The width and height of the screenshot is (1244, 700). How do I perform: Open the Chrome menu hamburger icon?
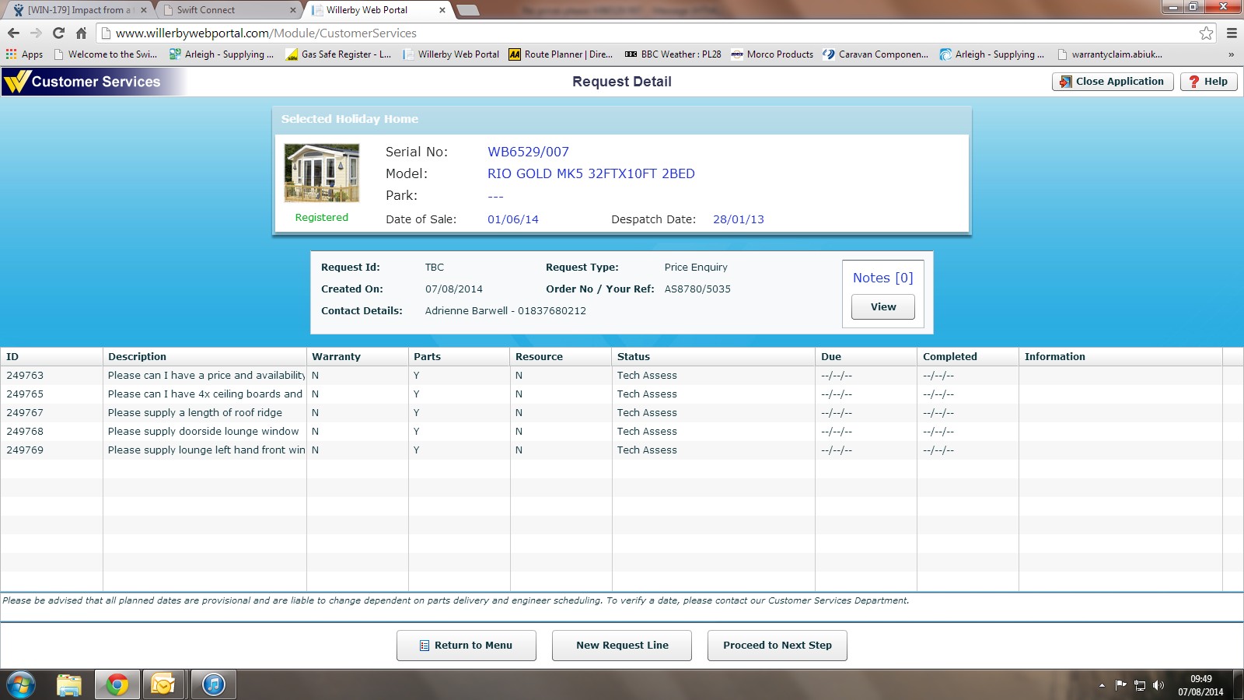(x=1232, y=33)
